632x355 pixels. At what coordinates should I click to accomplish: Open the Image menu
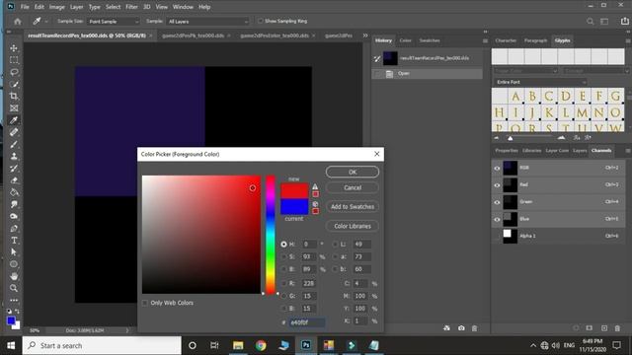[x=57, y=7]
